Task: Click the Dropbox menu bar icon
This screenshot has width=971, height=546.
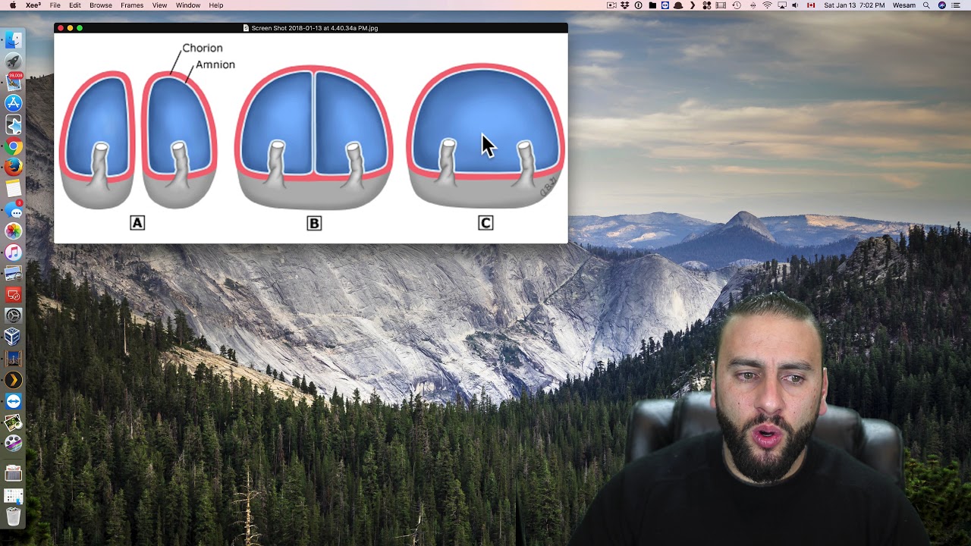Action: (625, 5)
